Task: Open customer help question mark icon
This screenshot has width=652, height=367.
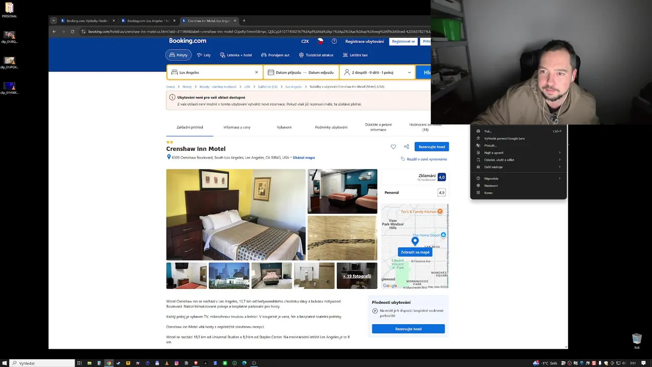Action: (334, 41)
